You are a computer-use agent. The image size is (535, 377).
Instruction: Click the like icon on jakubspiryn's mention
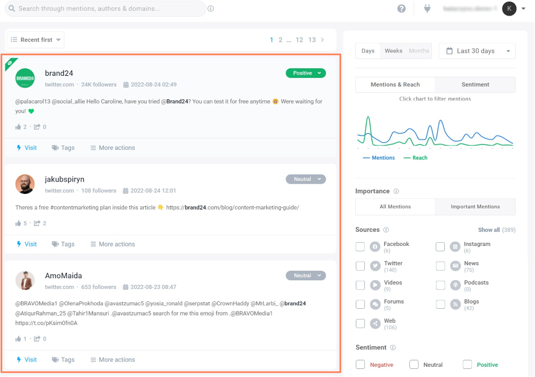tap(18, 223)
